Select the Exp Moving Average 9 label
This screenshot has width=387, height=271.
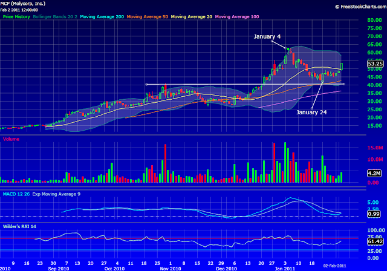[56, 194]
